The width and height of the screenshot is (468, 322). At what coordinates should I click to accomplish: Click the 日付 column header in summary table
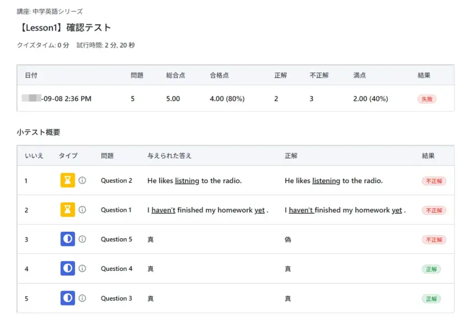[x=31, y=75]
